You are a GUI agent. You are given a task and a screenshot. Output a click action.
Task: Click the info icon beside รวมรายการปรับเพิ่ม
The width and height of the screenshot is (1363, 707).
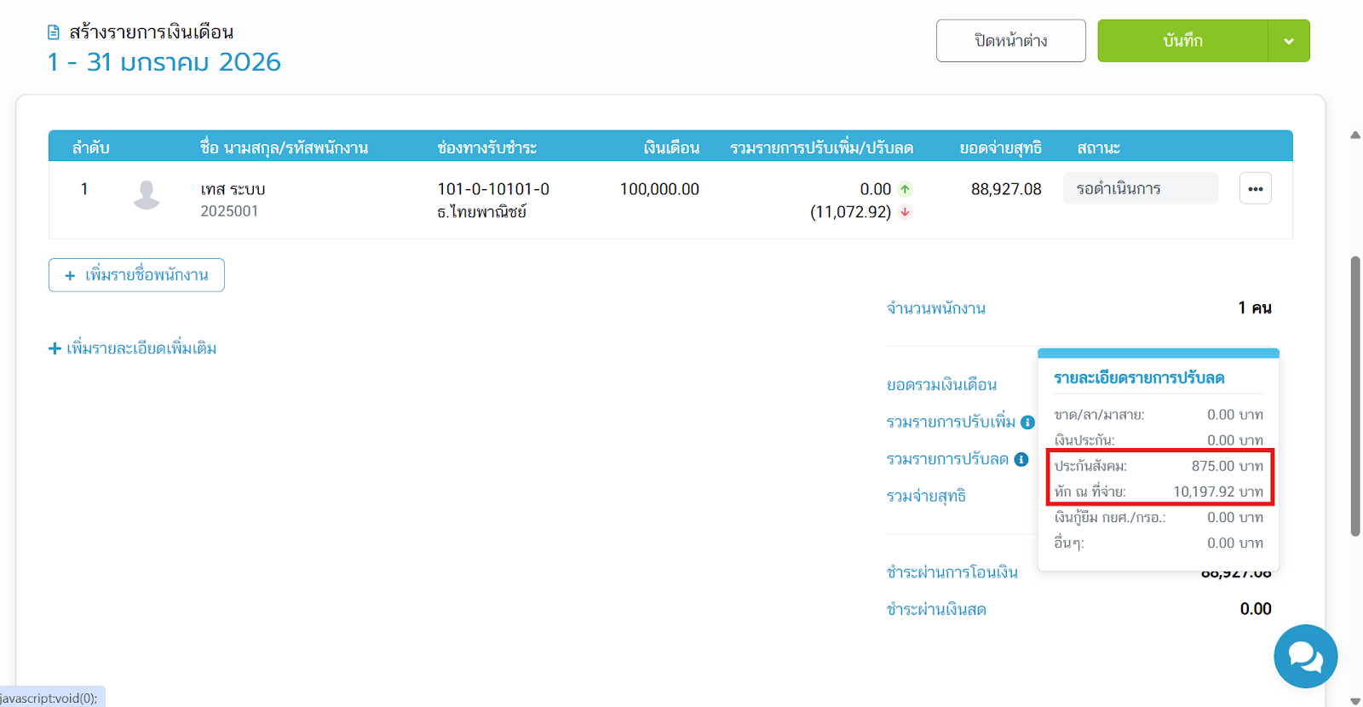click(1028, 422)
